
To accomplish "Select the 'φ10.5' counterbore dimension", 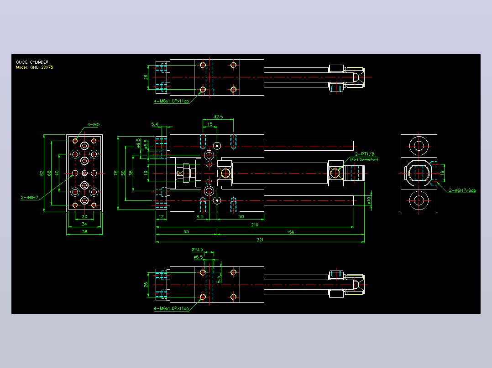I will pyautogui.click(x=197, y=249).
